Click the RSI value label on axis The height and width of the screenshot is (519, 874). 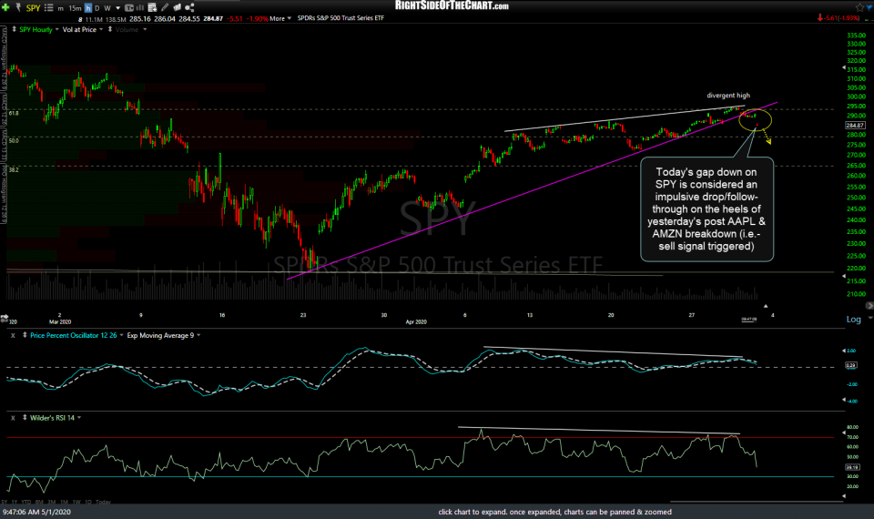(852, 467)
